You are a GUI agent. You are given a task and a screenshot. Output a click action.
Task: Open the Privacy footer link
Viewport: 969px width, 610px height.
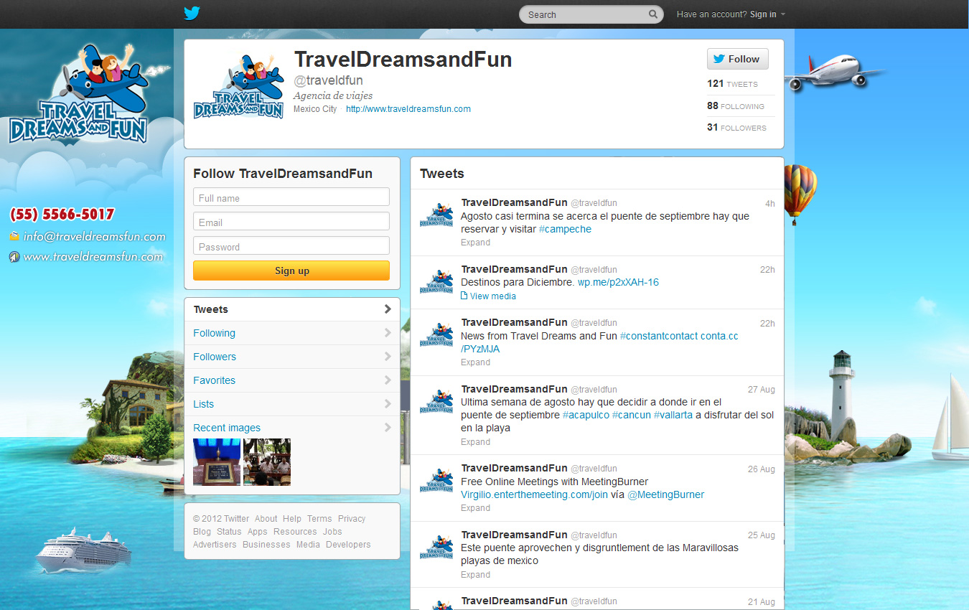tap(352, 519)
